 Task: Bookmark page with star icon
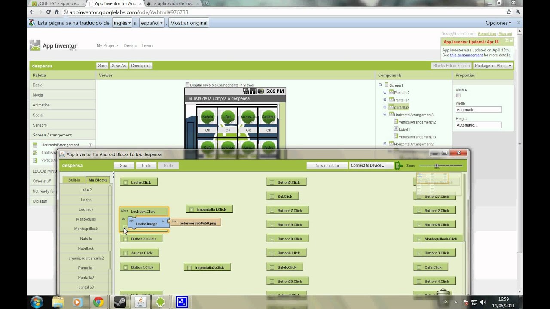(509, 12)
